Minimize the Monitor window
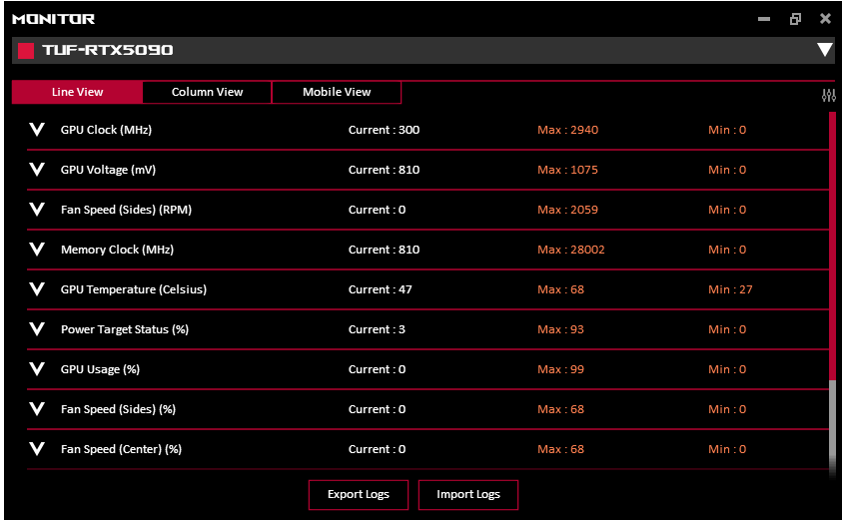842x521 pixels. [x=764, y=19]
